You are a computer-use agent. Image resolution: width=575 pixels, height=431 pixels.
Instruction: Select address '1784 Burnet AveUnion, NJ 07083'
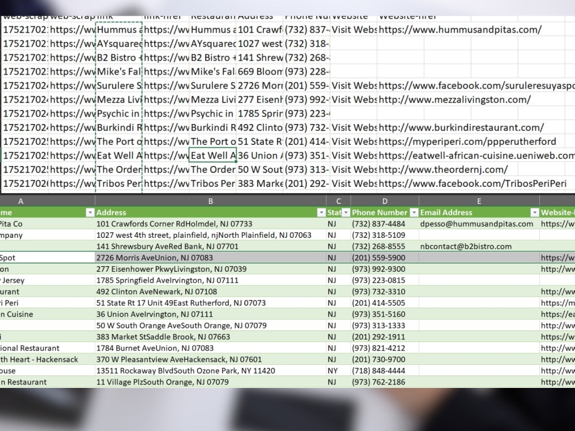[x=210, y=348]
